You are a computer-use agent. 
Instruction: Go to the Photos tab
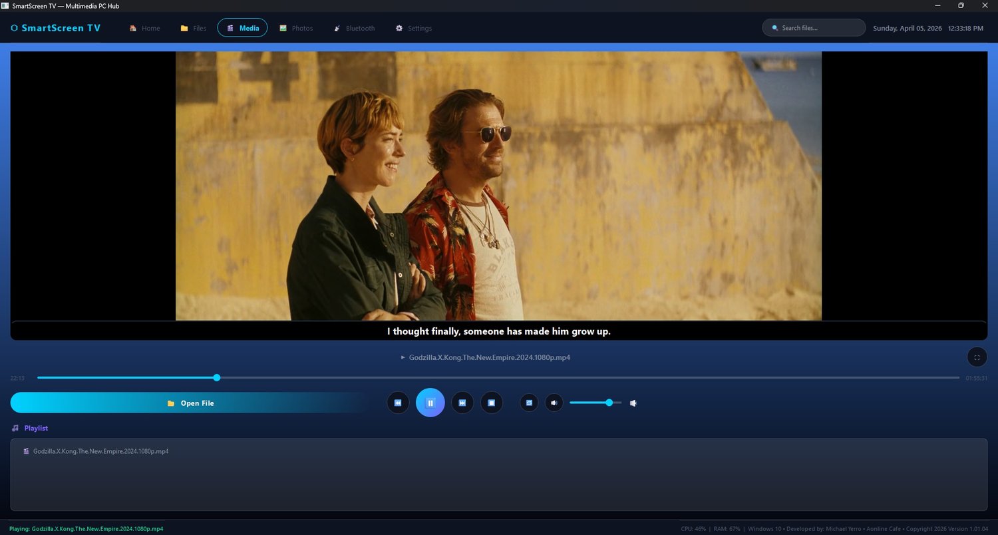click(296, 28)
